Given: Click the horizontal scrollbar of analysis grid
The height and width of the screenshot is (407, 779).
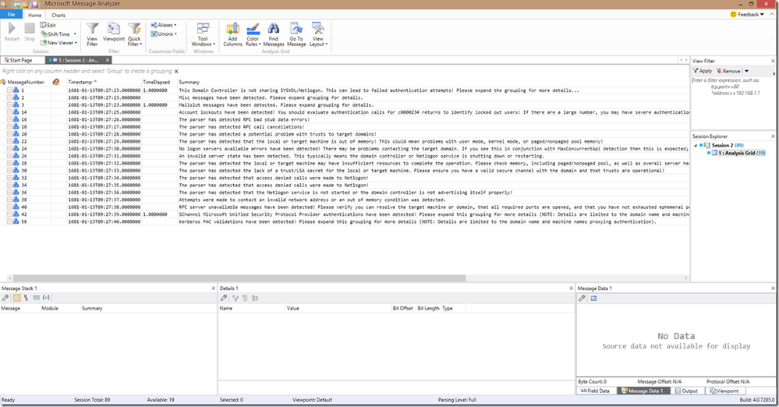Looking at the screenshot, I should coord(239,278).
